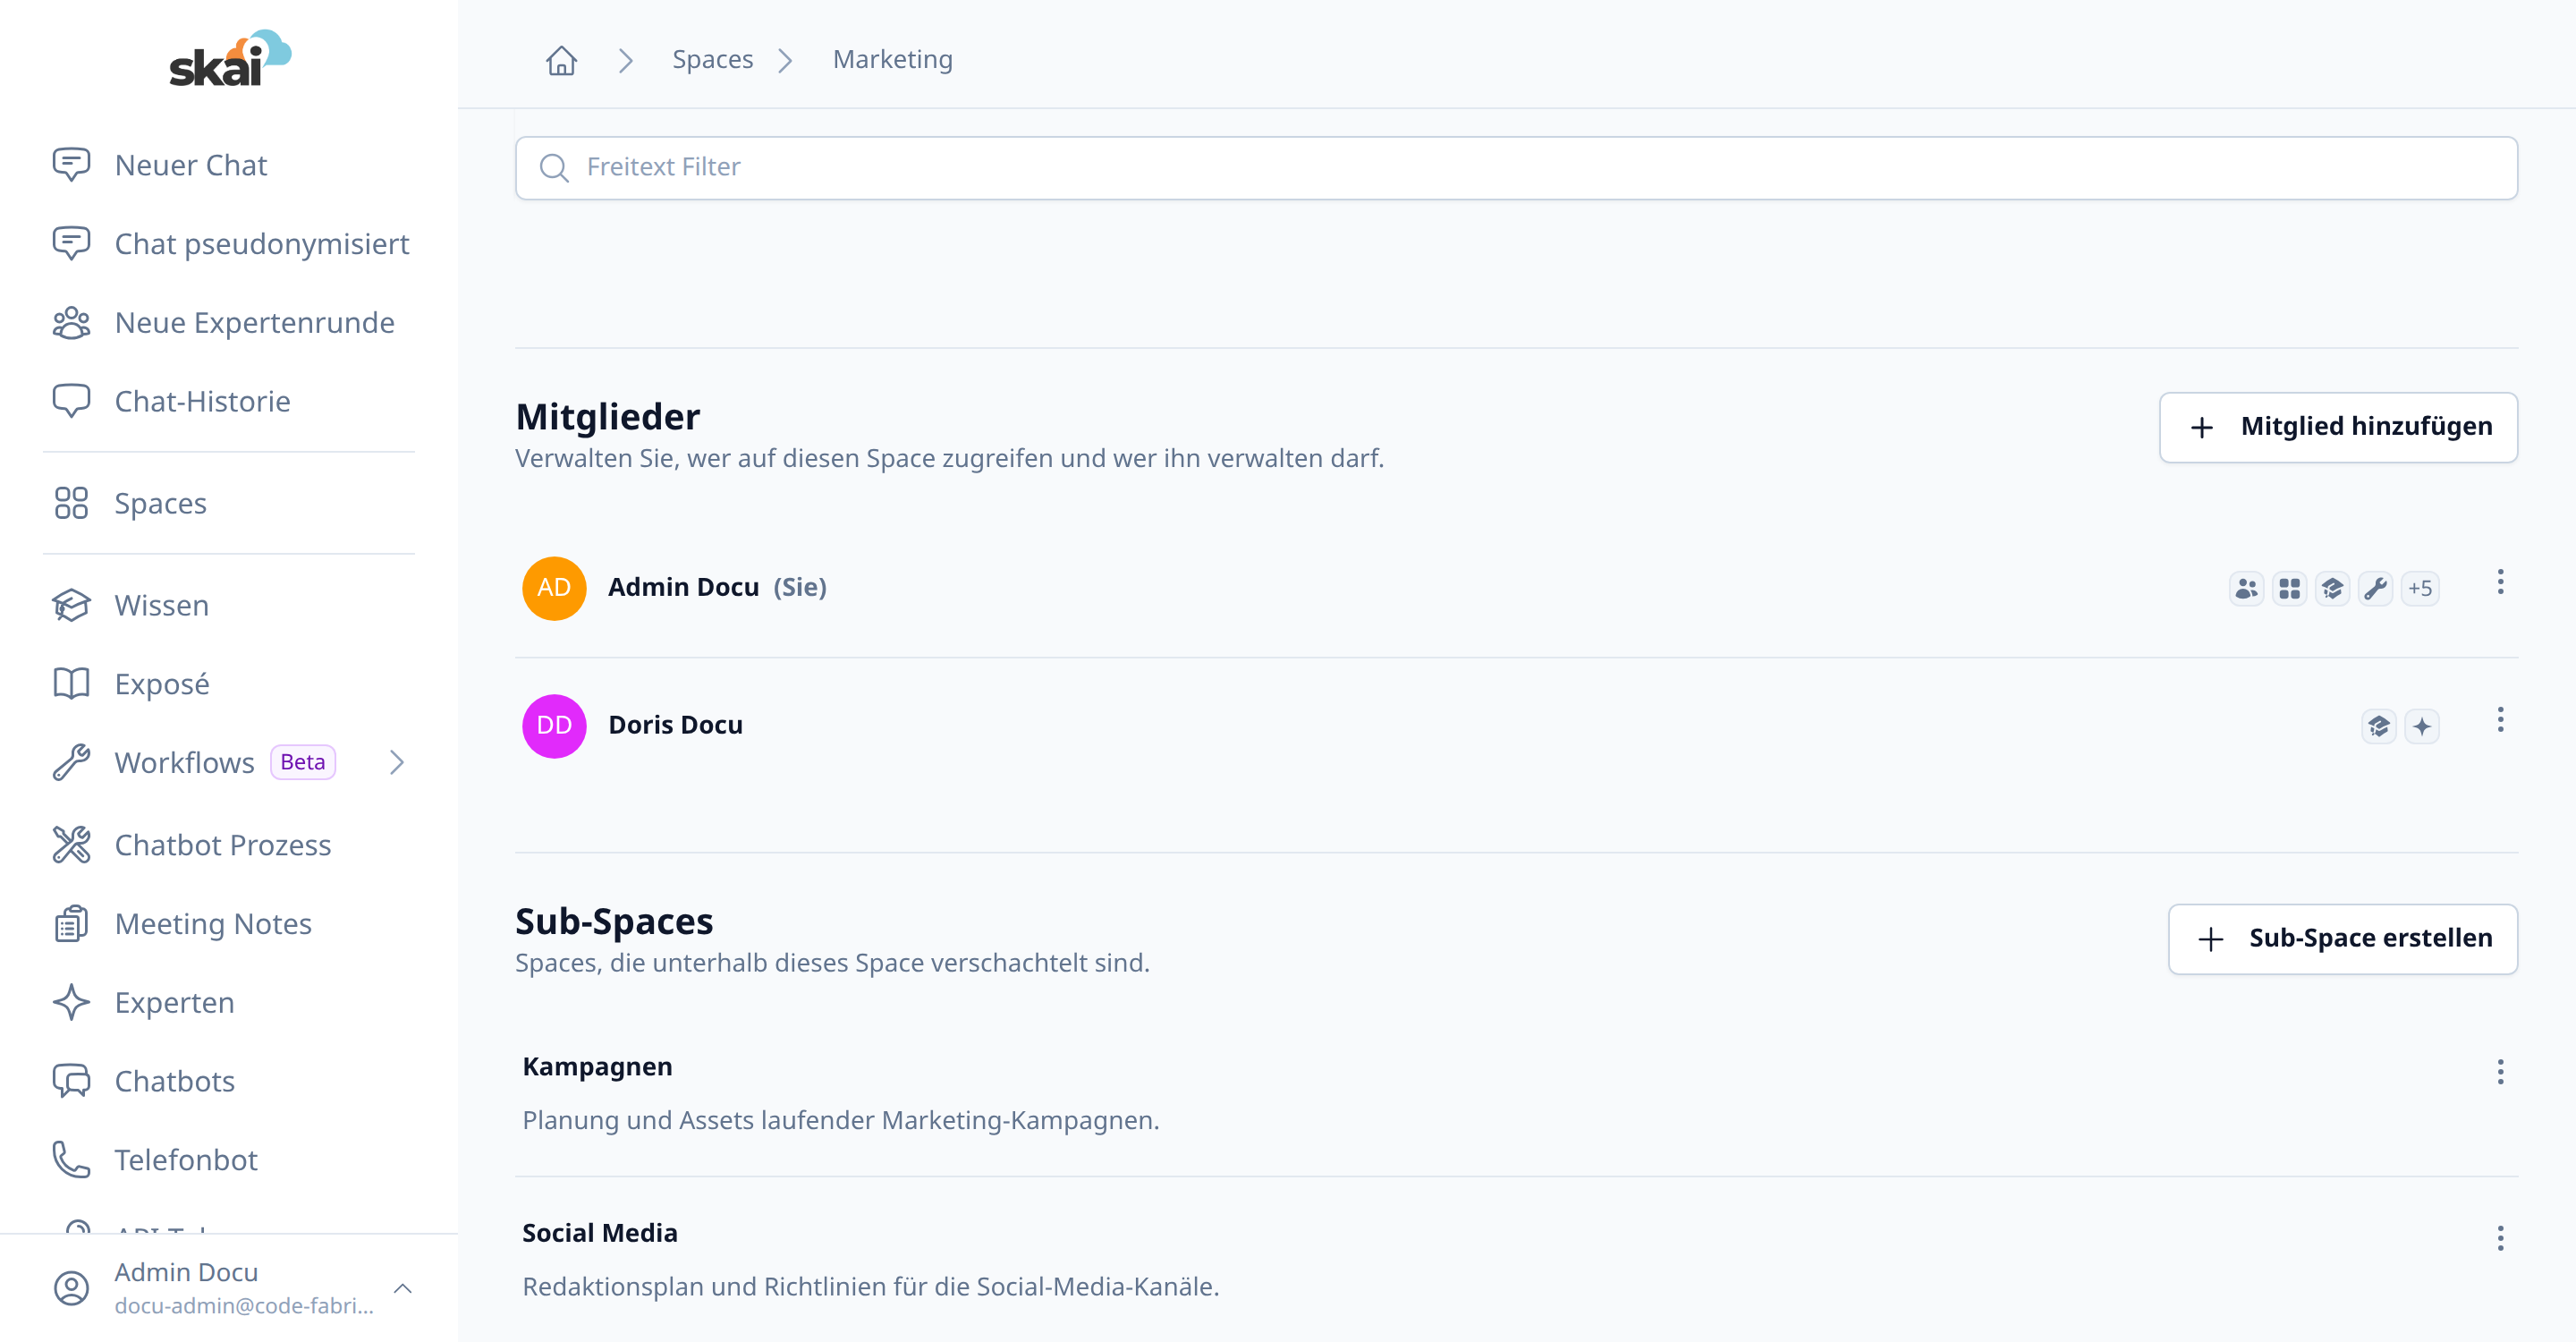2576x1342 pixels.
Task: Click the Marketing breadcrumb
Action: click(x=892, y=60)
